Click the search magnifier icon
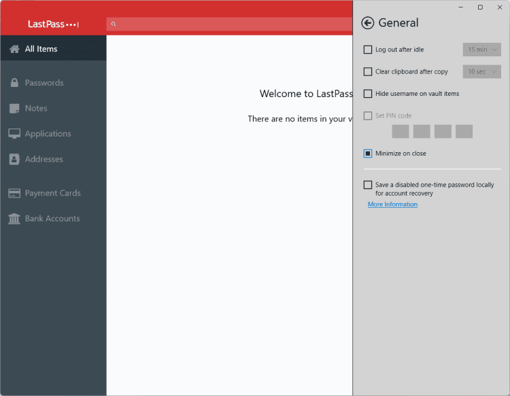This screenshot has height=396, width=510. pyautogui.click(x=114, y=24)
